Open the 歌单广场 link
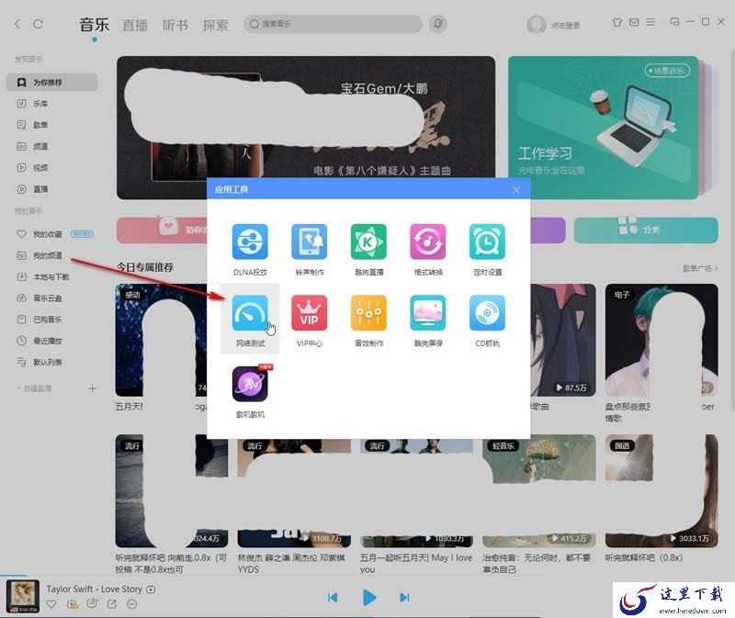The height and width of the screenshot is (618, 735). pos(700,268)
